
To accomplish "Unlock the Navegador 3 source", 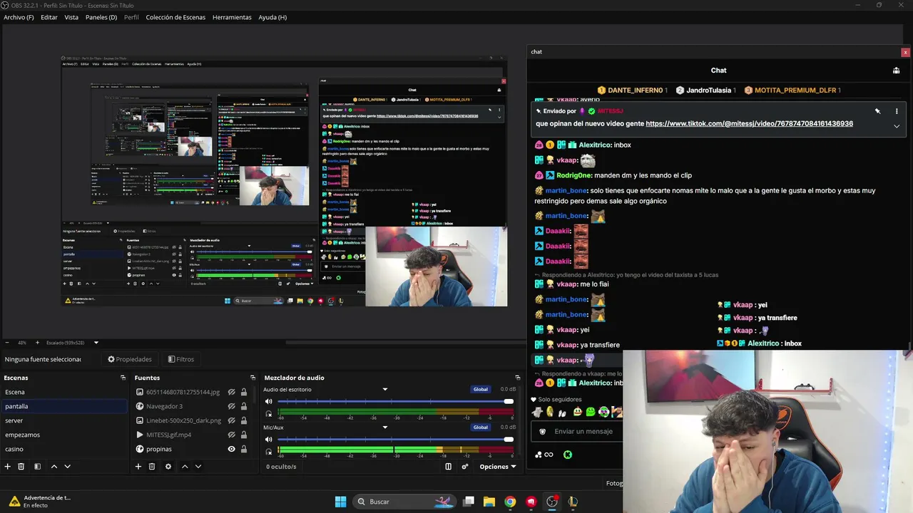I will pos(244,406).
